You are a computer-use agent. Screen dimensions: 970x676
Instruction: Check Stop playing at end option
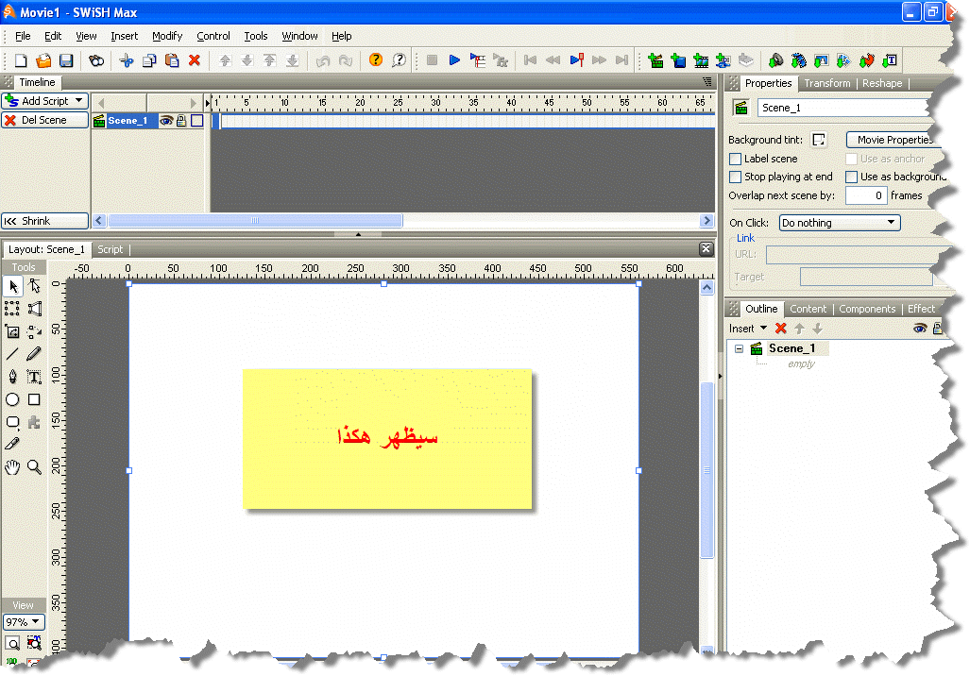point(736,177)
